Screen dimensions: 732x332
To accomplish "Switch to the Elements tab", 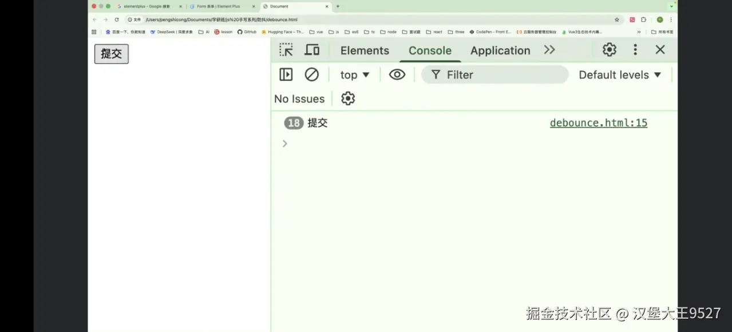I will (365, 50).
